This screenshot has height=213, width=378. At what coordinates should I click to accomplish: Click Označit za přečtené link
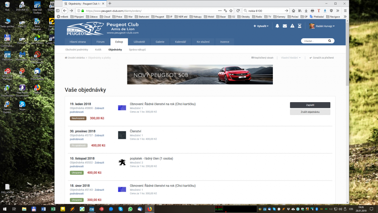pyautogui.click(x=322, y=58)
